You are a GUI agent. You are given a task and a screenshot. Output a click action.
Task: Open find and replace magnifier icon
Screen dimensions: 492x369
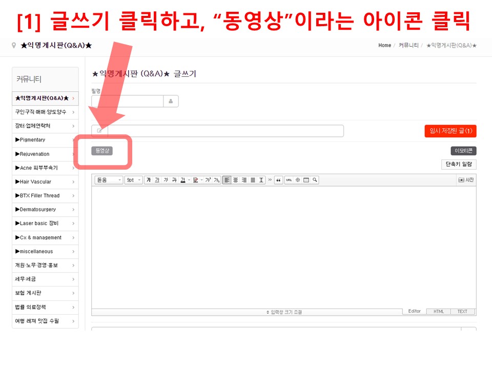315,180
